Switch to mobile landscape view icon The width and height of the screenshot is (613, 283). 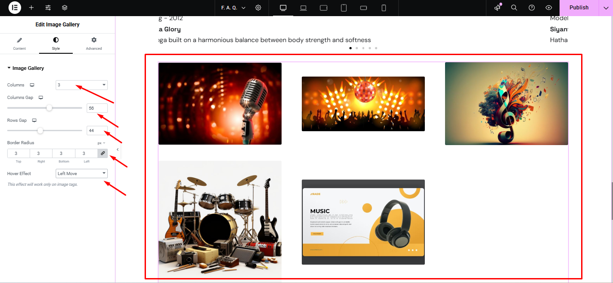(364, 8)
